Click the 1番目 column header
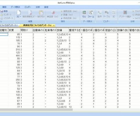This screenshot has height=116, width=140. [x=86, y=30]
